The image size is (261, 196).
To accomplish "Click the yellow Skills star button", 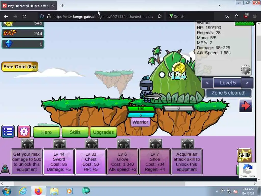I will tap(244, 155).
